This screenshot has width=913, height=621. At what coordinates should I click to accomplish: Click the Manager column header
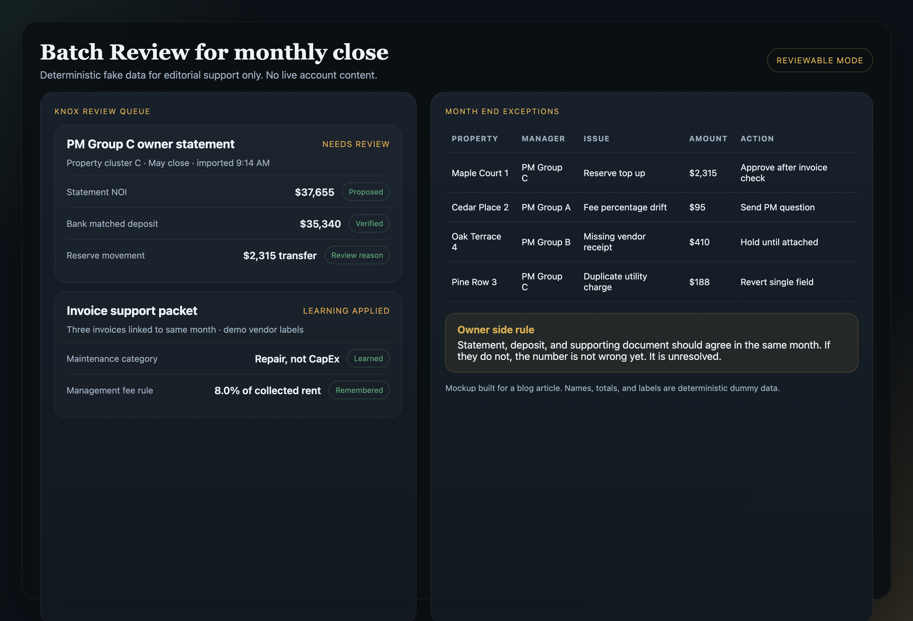point(543,138)
